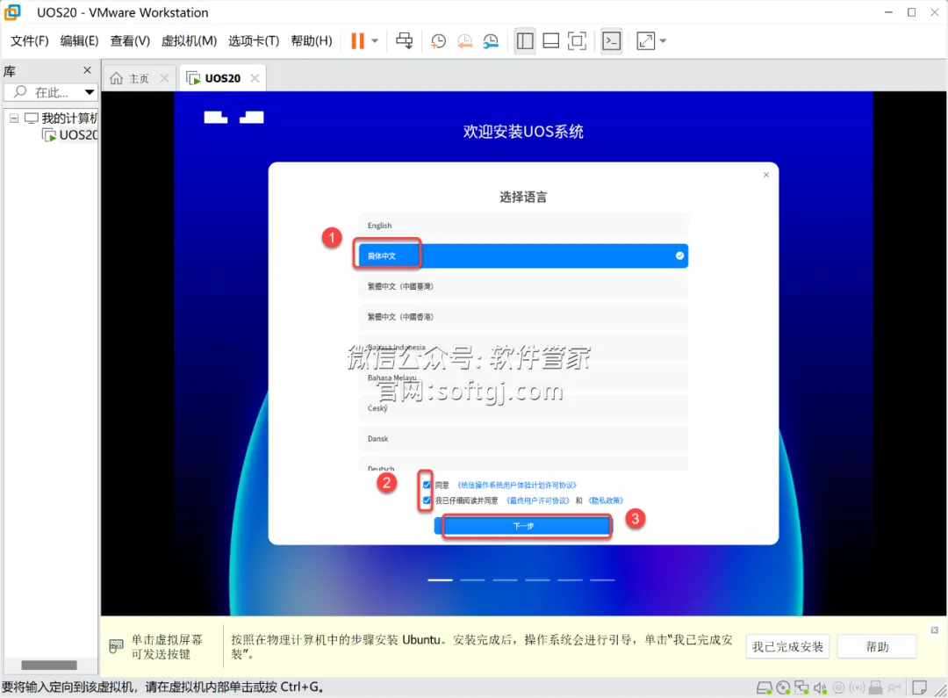The image size is (948, 698).
Task: Close the UOS20 tab
Action: (x=255, y=78)
